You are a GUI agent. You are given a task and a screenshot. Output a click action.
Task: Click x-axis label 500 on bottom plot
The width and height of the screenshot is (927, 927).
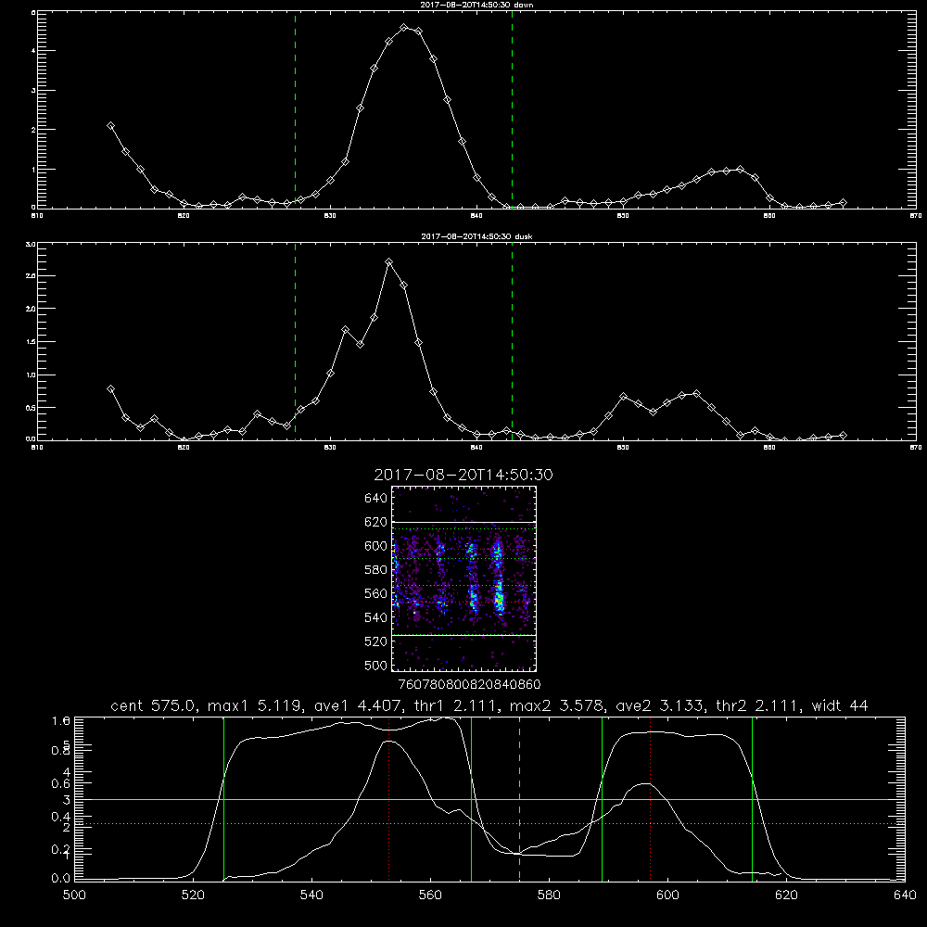pyautogui.click(x=74, y=895)
